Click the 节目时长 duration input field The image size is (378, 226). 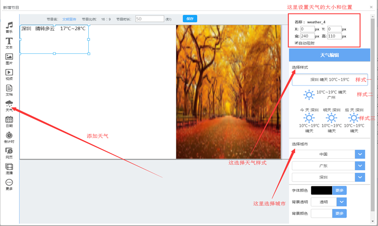[150, 19]
